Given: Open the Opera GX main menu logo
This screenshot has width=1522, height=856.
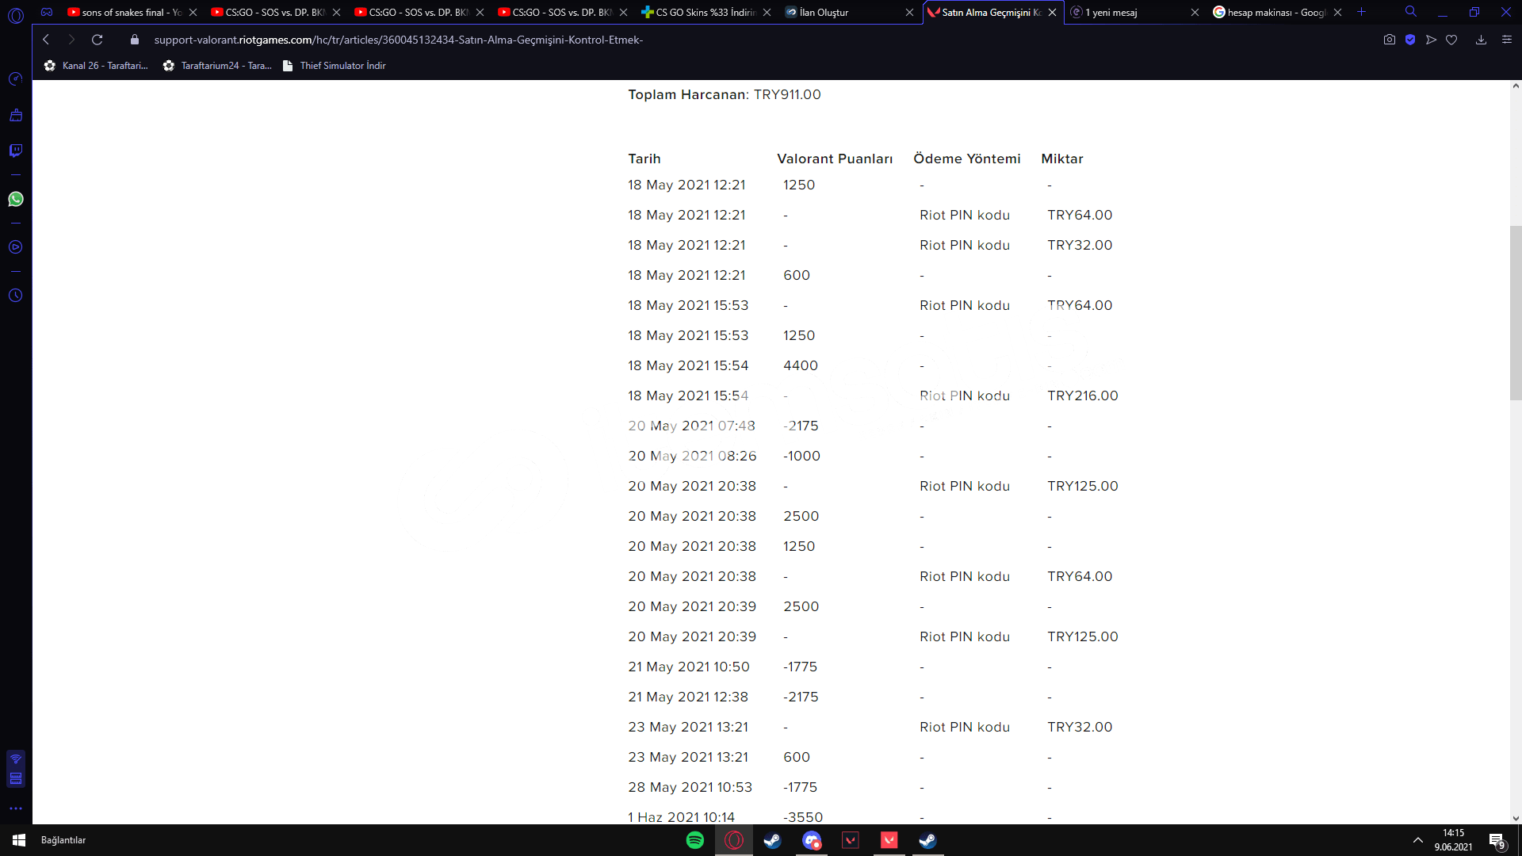Looking at the screenshot, I should [x=16, y=14].
